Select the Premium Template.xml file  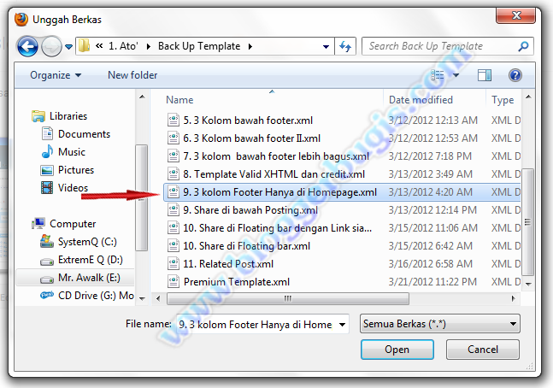pyautogui.click(x=236, y=282)
